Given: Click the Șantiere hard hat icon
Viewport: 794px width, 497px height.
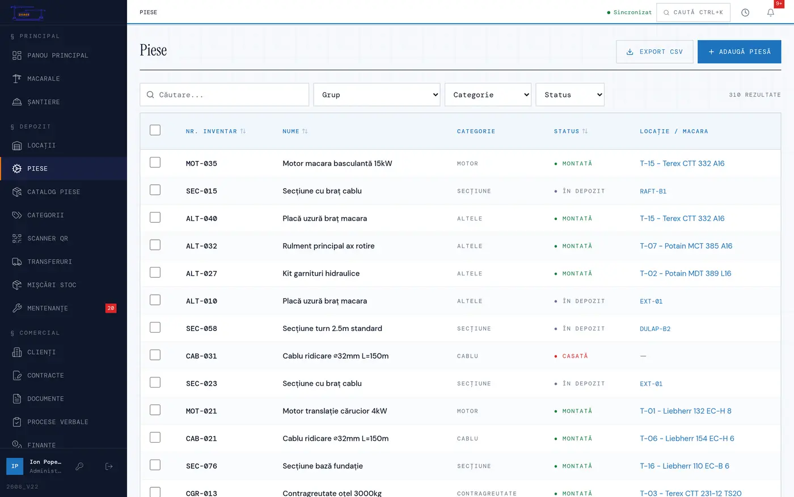Looking at the screenshot, I should pyautogui.click(x=17, y=102).
